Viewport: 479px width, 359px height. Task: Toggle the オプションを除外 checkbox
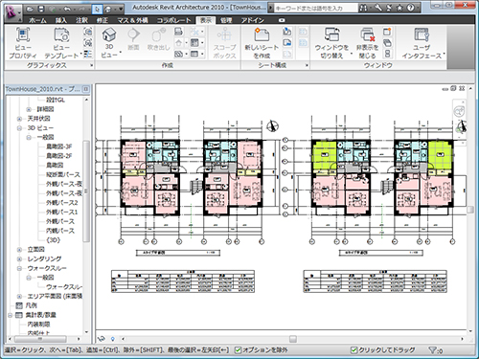[238, 350]
